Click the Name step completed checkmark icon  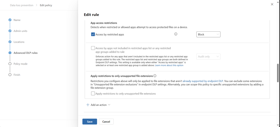10,20
